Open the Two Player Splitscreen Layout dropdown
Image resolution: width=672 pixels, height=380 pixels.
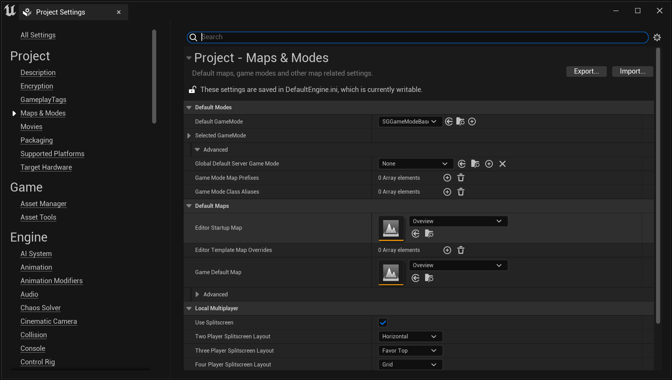[410, 336]
